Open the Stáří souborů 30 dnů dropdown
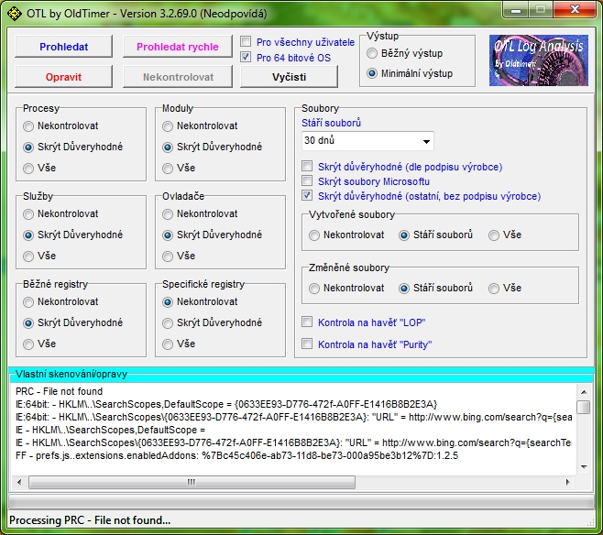Image resolution: width=603 pixels, height=535 pixels. click(367, 141)
